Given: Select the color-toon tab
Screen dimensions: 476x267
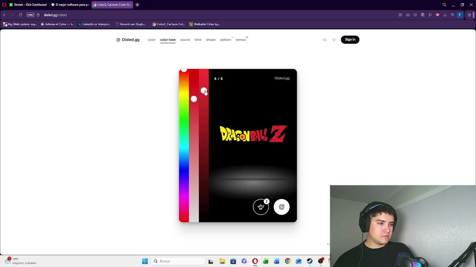Looking at the screenshot, I should tap(168, 40).
